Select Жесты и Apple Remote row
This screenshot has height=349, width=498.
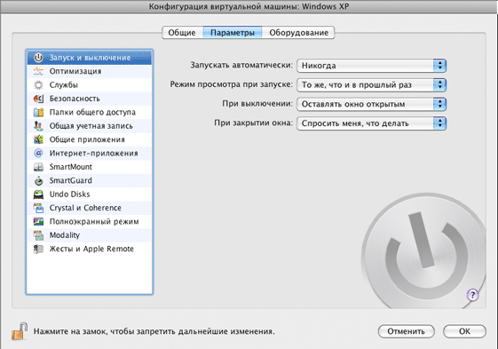click(90, 249)
